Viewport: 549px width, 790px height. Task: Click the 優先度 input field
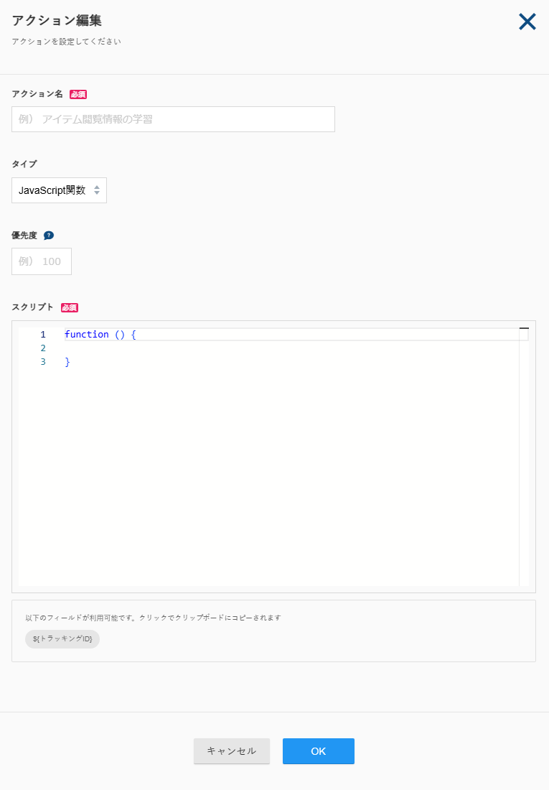[x=42, y=261]
